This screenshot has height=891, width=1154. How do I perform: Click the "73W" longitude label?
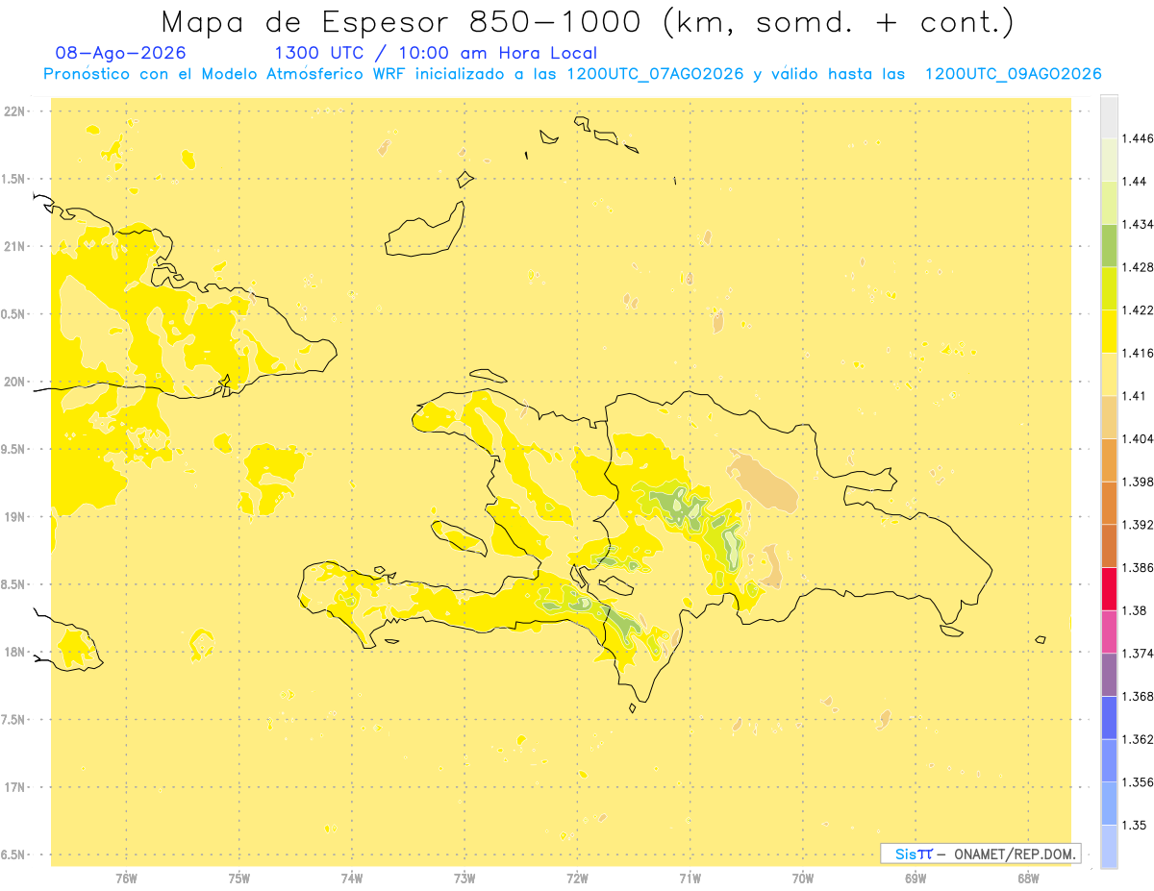464,878
